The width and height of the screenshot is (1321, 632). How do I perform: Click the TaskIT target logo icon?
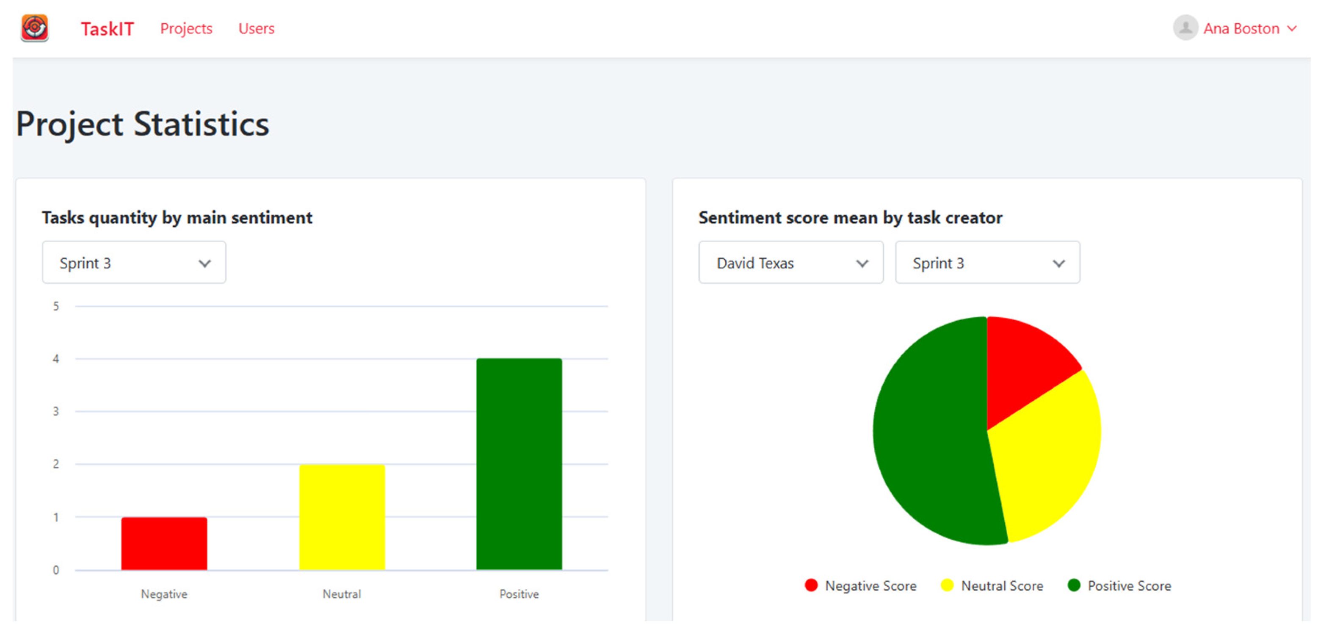(x=34, y=28)
